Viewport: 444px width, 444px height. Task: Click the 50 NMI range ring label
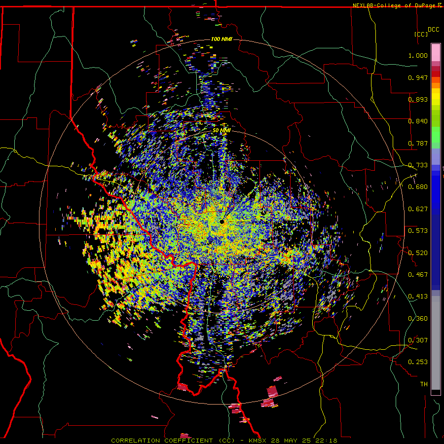[x=222, y=130]
